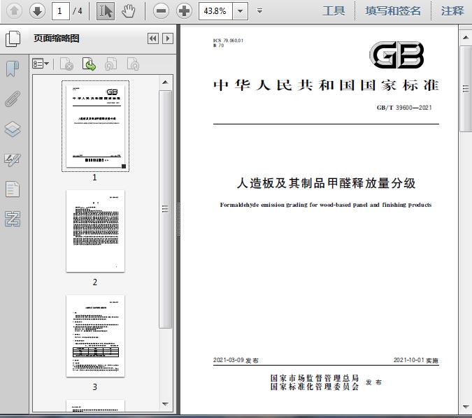Screen dimensions: 472x418
Task: Go to next page with down arrow
Action: pos(37,11)
